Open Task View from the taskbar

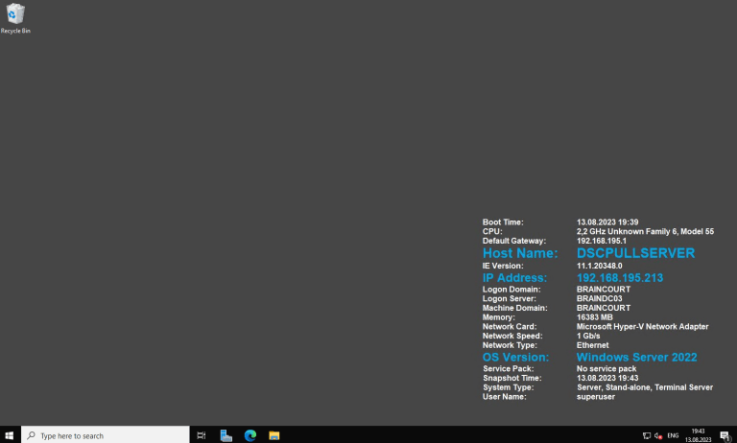coord(202,435)
